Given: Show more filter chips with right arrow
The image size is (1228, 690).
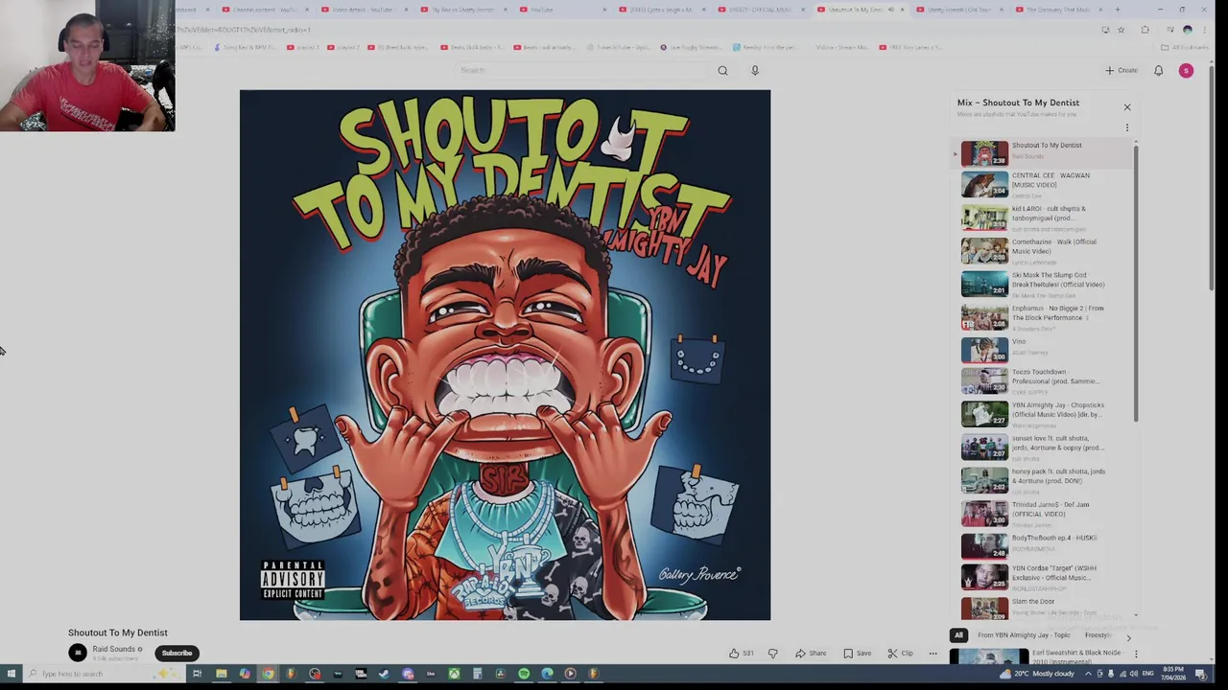Looking at the screenshot, I should click(x=1128, y=636).
